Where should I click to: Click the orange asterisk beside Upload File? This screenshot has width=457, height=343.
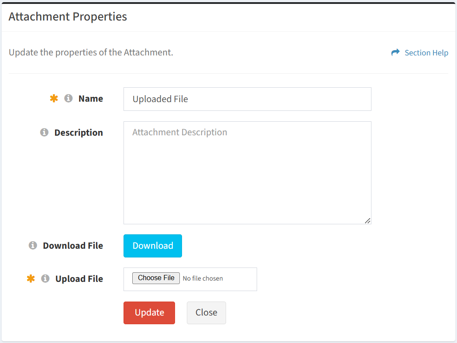[31, 278]
